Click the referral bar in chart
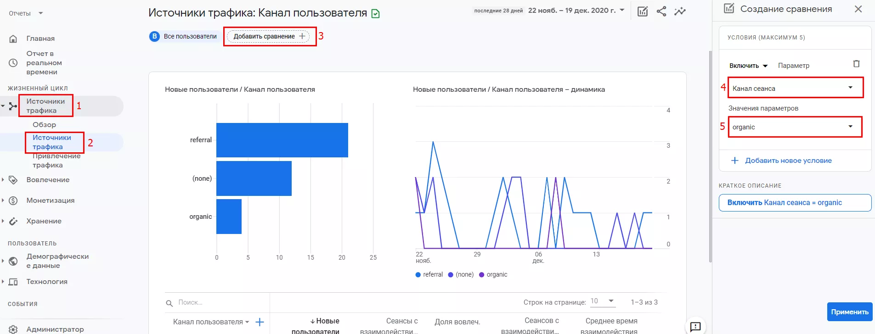Image resolution: width=875 pixels, height=334 pixels. point(282,140)
